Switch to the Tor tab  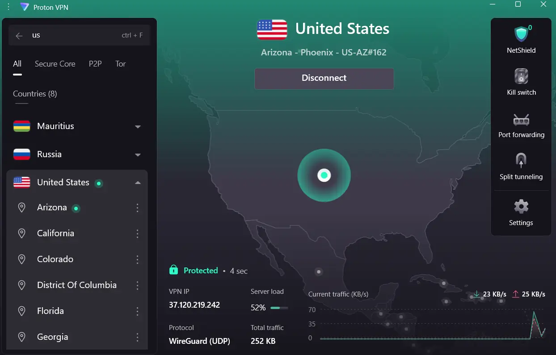point(121,64)
